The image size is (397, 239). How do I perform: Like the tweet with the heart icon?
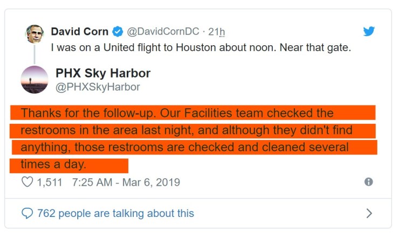click(x=27, y=182)
